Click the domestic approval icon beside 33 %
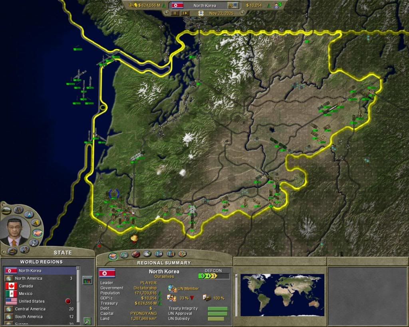409x327 pixels. [172, 298]
